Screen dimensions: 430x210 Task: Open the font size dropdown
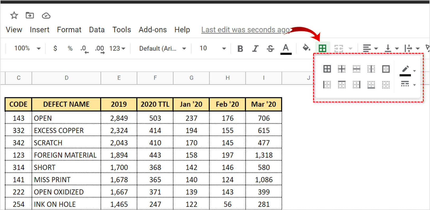(213, 48)
